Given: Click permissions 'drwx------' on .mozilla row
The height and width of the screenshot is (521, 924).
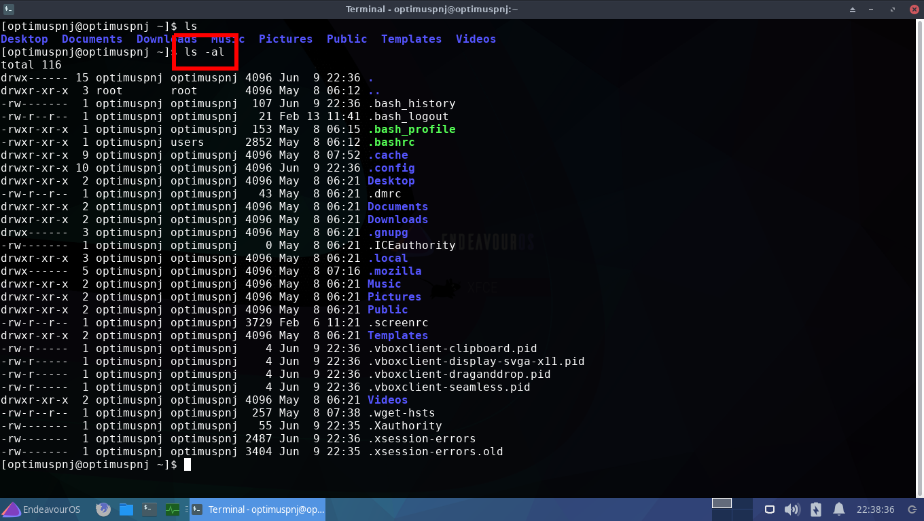Looking at the screenshot, I should click(x=35, y=271).
